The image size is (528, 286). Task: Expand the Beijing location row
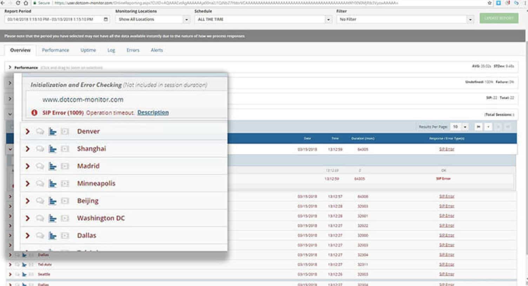27,201
